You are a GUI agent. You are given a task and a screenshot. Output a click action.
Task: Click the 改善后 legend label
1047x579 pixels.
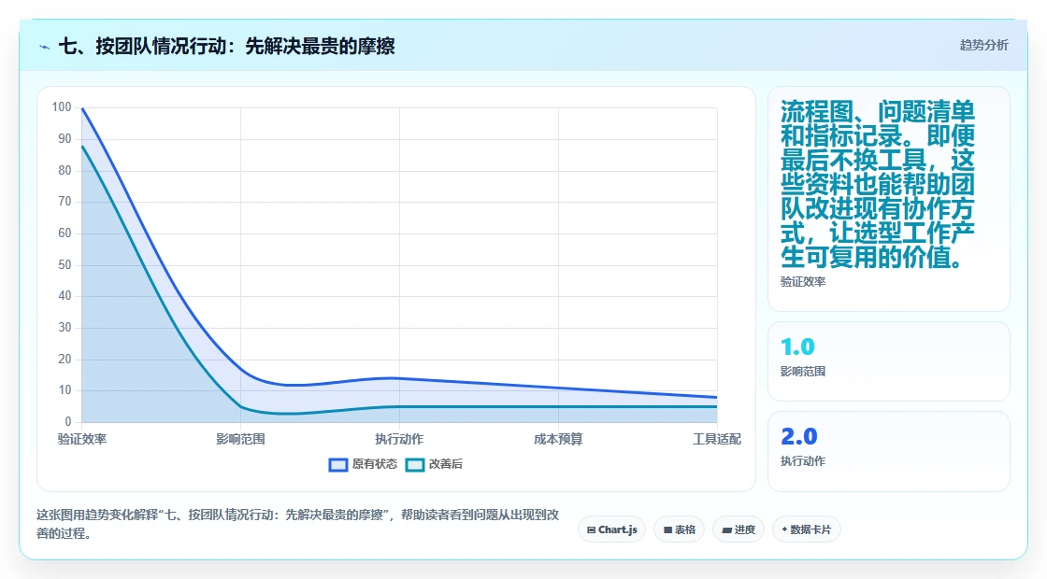[x=445, y=464]
